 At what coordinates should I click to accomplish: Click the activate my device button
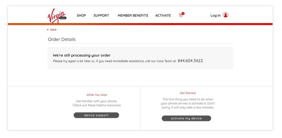[x=186, y=118]
